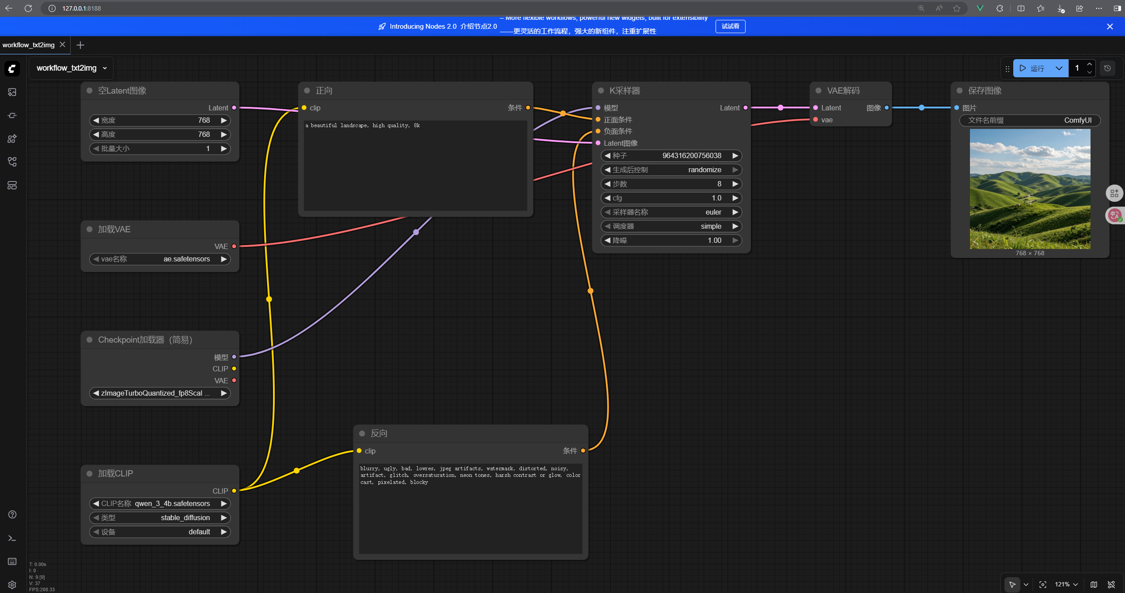Toggle the minimap icon
The width and height of the screenshot is (1125, 593).
(x=1094, y=584)
